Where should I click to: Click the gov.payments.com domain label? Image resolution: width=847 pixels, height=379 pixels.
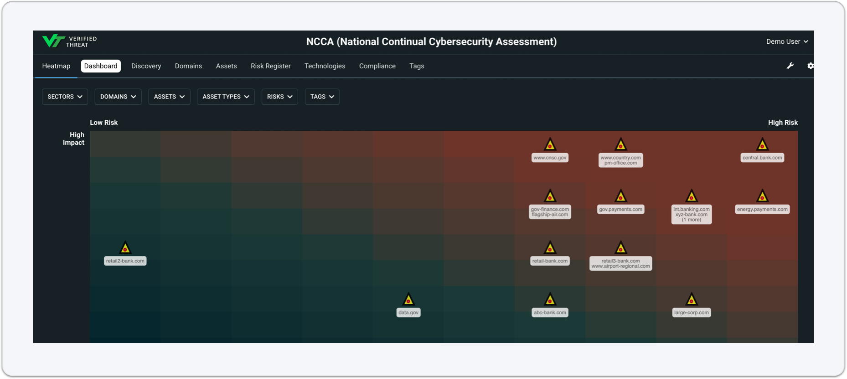coord(620,210)
